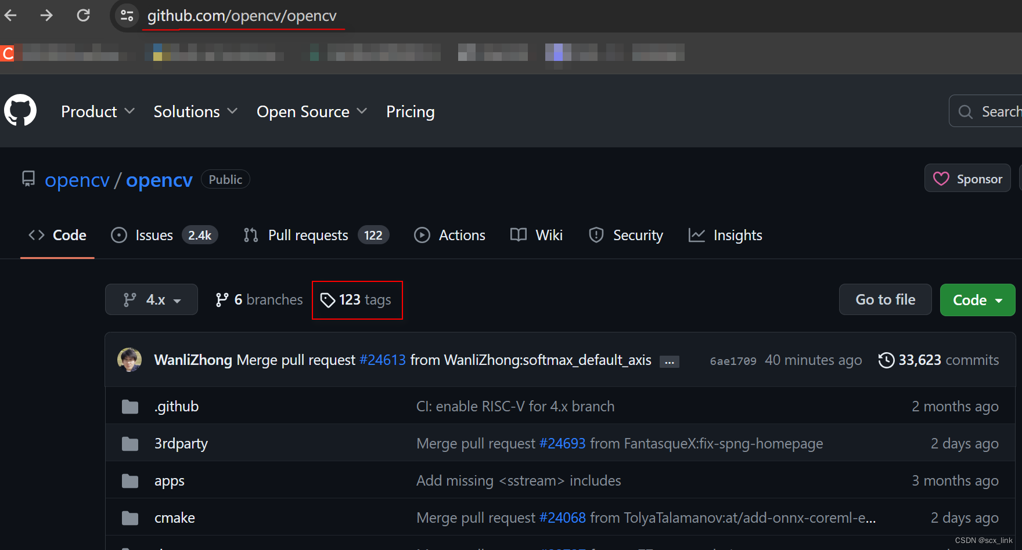Open the Security tab
The width and height of the screenshot is (1022, 550).
[625, 235]
